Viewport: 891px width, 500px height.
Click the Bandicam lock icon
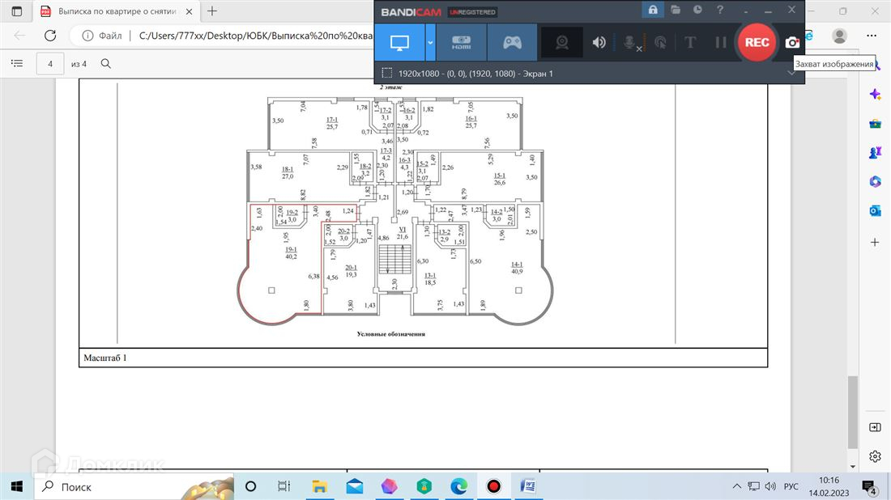[x=653, y=10]
